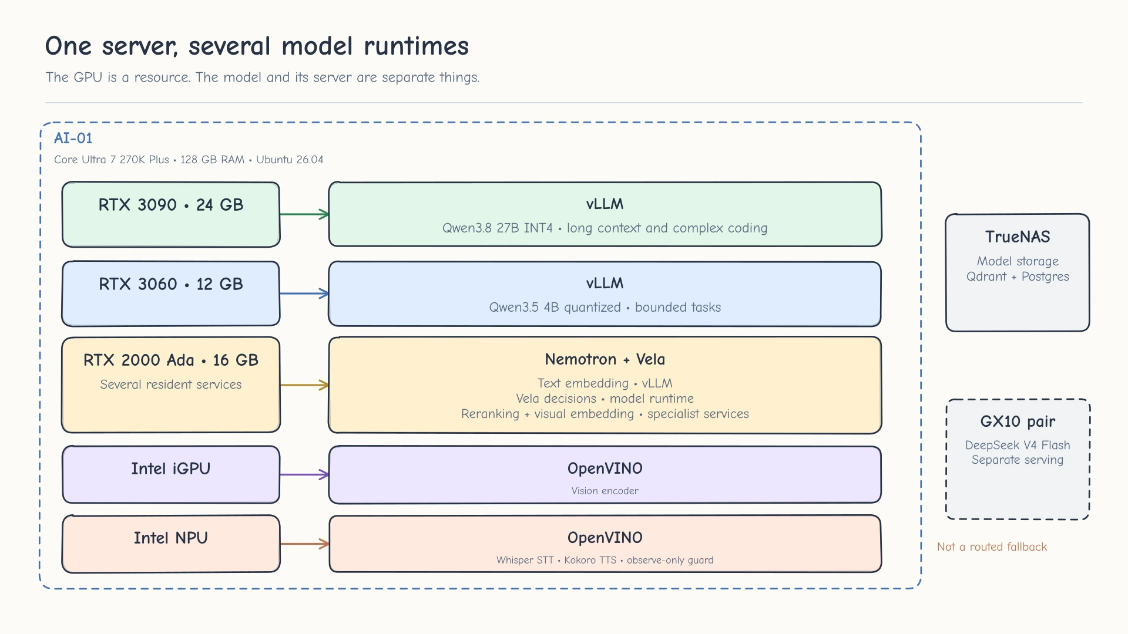Select the 'One server, several model runtimes' title
The width and height of the screenshot is (1128, 634).
click(257, 46)
